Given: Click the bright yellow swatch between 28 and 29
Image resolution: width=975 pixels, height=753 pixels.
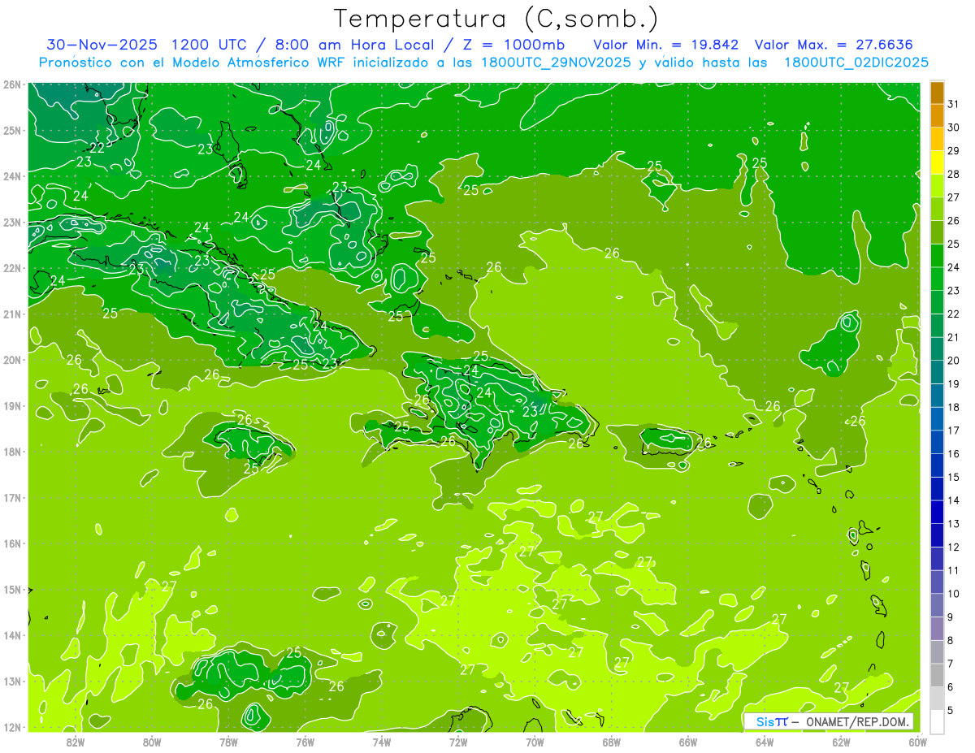Looking at the screenshot, I should point(937,162).
